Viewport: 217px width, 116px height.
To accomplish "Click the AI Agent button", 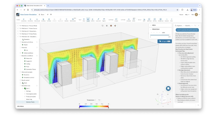I will pyautogui.click(x=164, y=41).
